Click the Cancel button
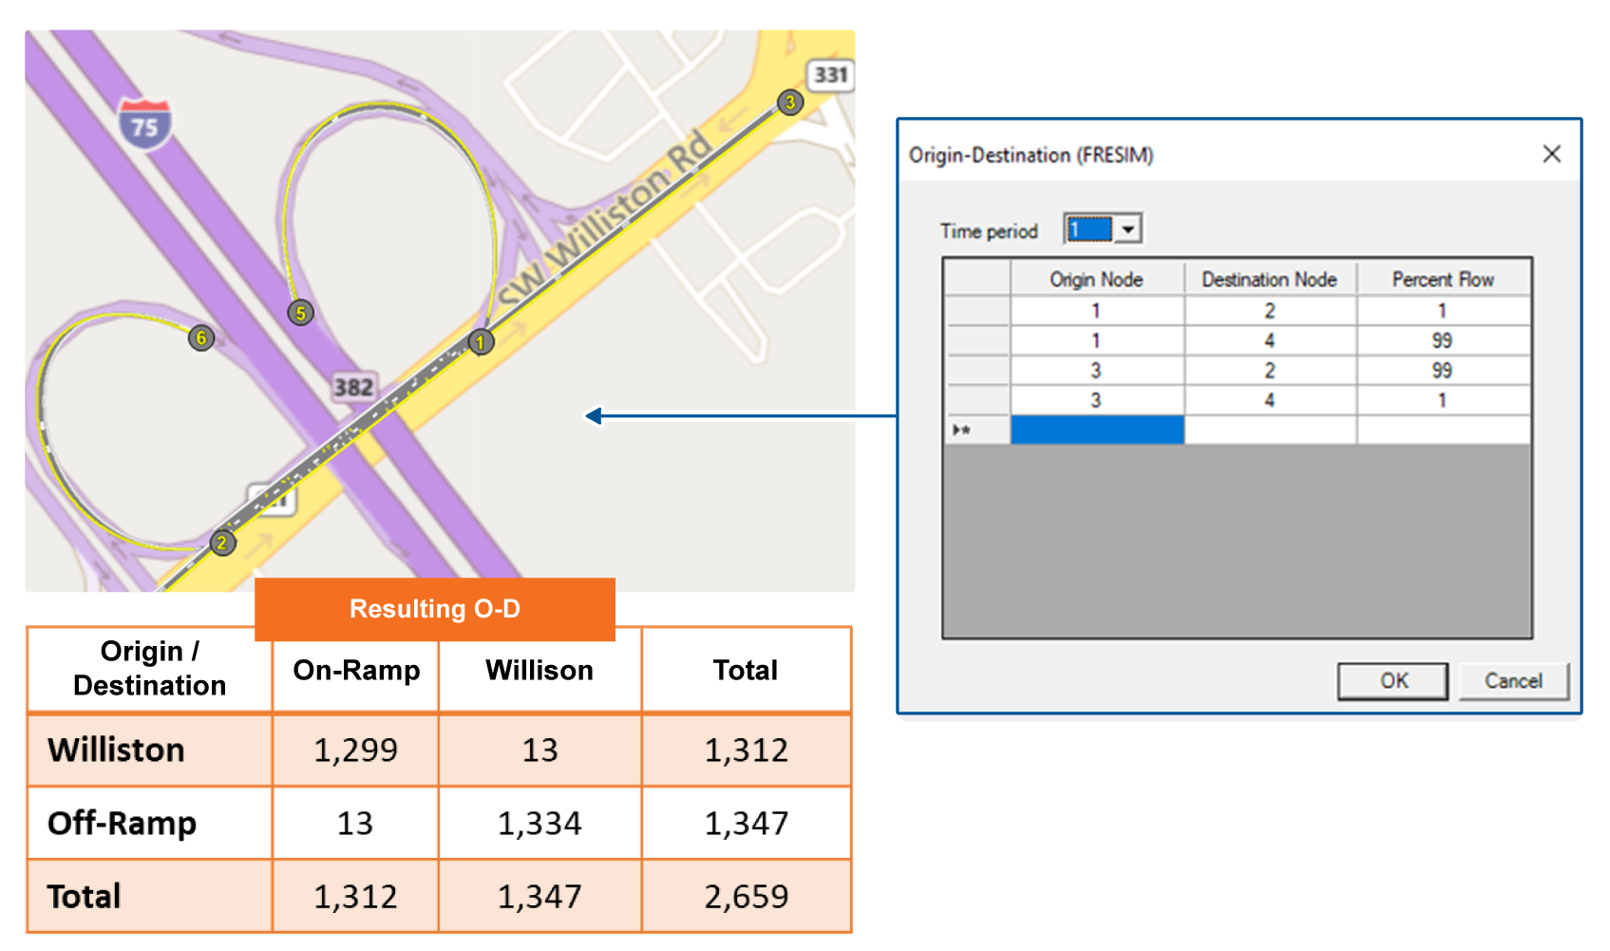The height and width of the screenshot is (951, 1610). point(1513,680)
